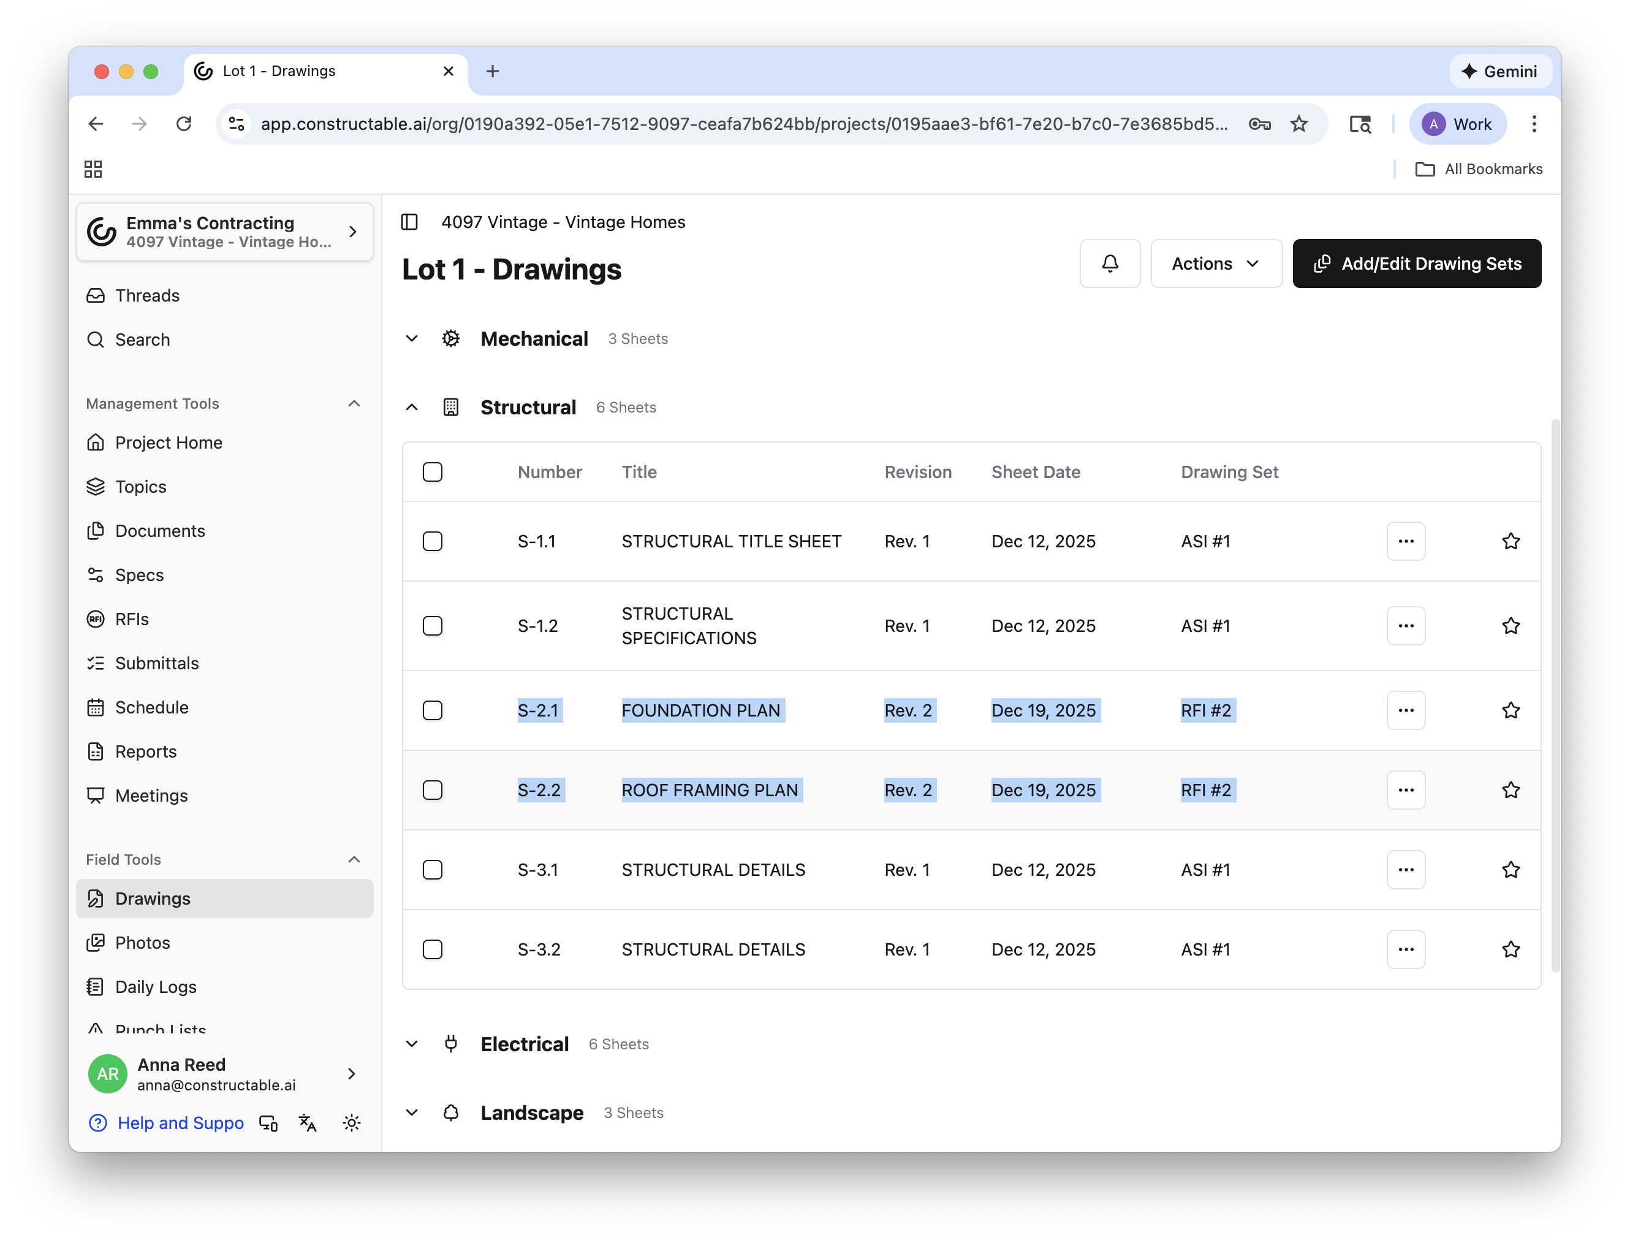Go back in browser history
The image size is (1630, 1243).
[96, 124]
